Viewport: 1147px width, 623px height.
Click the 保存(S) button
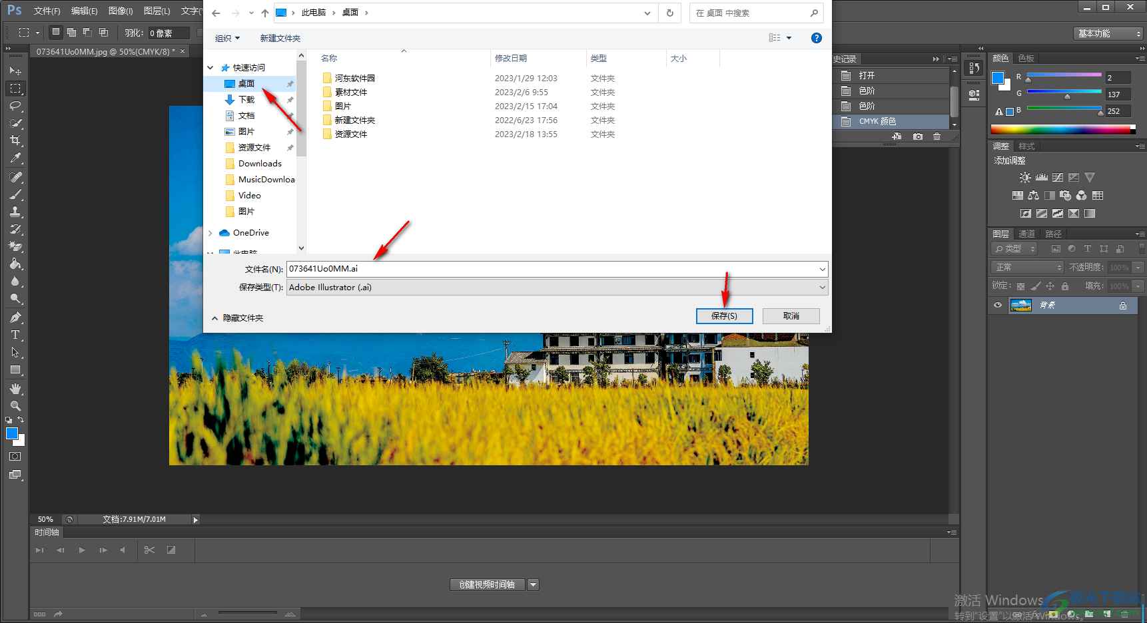[x=725, y=316]
